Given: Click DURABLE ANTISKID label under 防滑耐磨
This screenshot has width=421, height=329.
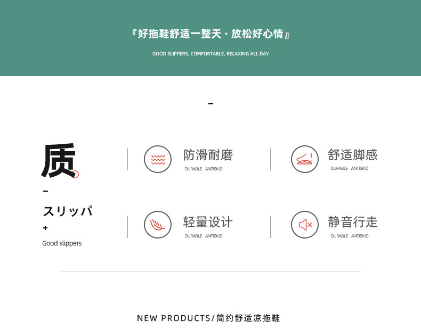Looking at the screenshot, I should pos(204,169).
